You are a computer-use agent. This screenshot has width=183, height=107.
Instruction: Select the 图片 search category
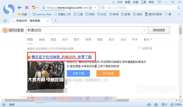(x=77, y=40)
